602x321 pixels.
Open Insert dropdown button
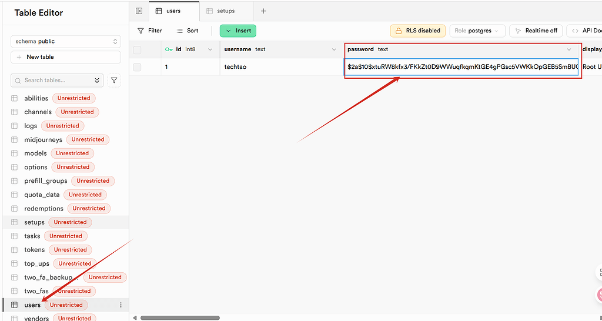point(238,31)
